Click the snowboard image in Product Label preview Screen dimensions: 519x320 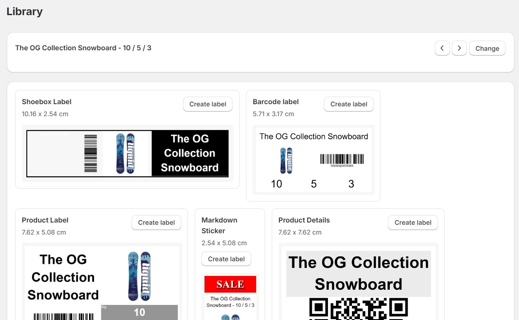(139, 276)
